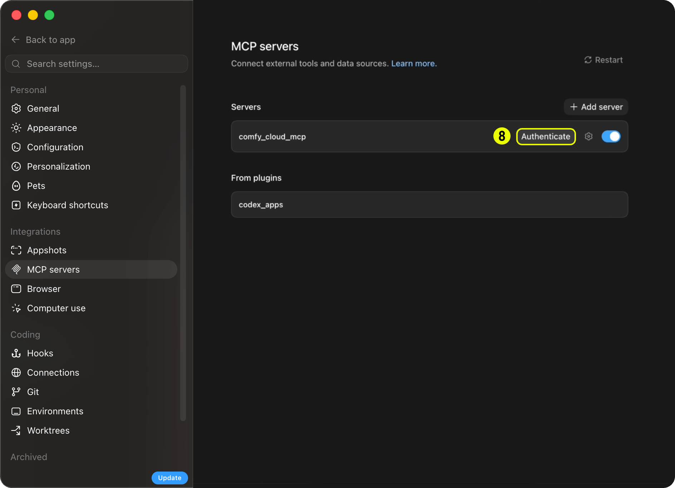Click the Hooks anchor icon

point(16,353)
